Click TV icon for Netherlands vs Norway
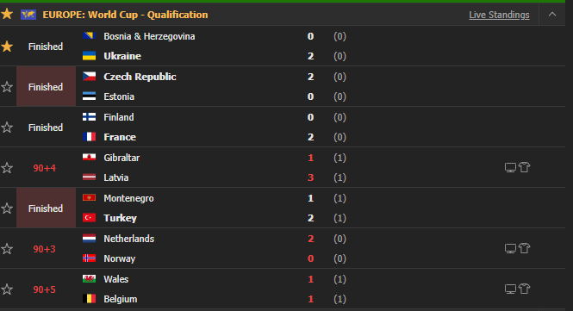The height and width of the screenshot is (311, 573). pyautogui.click(x=510, y=249)
